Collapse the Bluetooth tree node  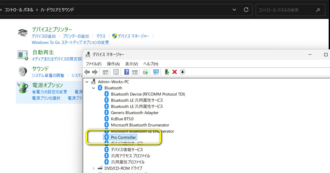94,88
